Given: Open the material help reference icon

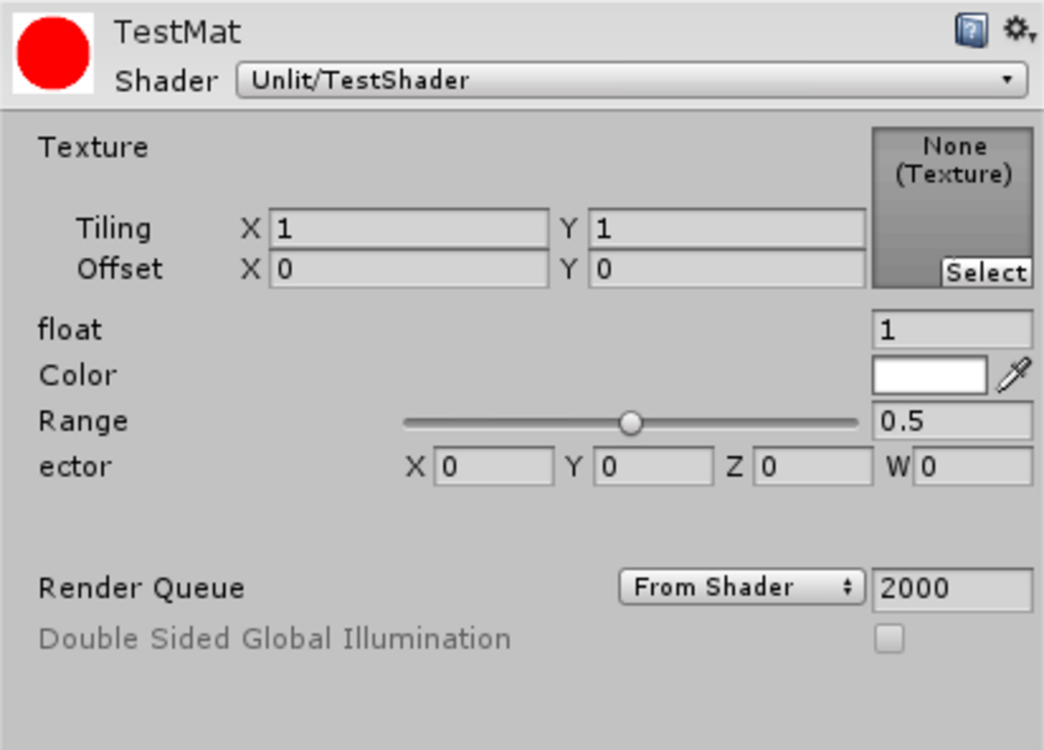Looking at the screenshot, I should [x=971, y=31].
